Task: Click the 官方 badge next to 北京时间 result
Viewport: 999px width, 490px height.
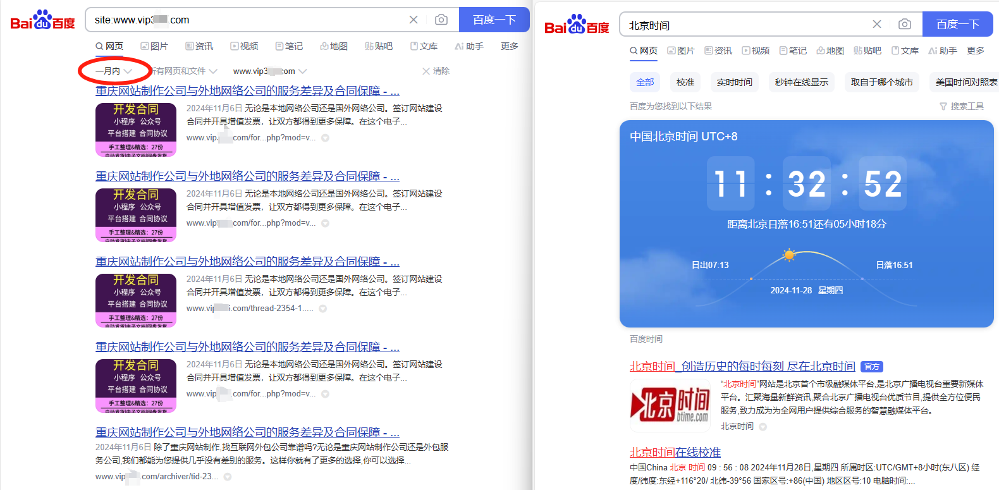Action: click(872, 367)
